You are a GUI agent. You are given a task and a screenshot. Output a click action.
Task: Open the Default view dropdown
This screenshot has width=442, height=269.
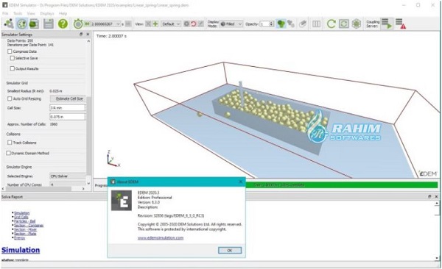171,24
